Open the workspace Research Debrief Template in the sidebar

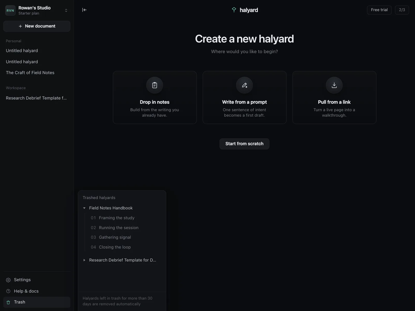point(36,98)
